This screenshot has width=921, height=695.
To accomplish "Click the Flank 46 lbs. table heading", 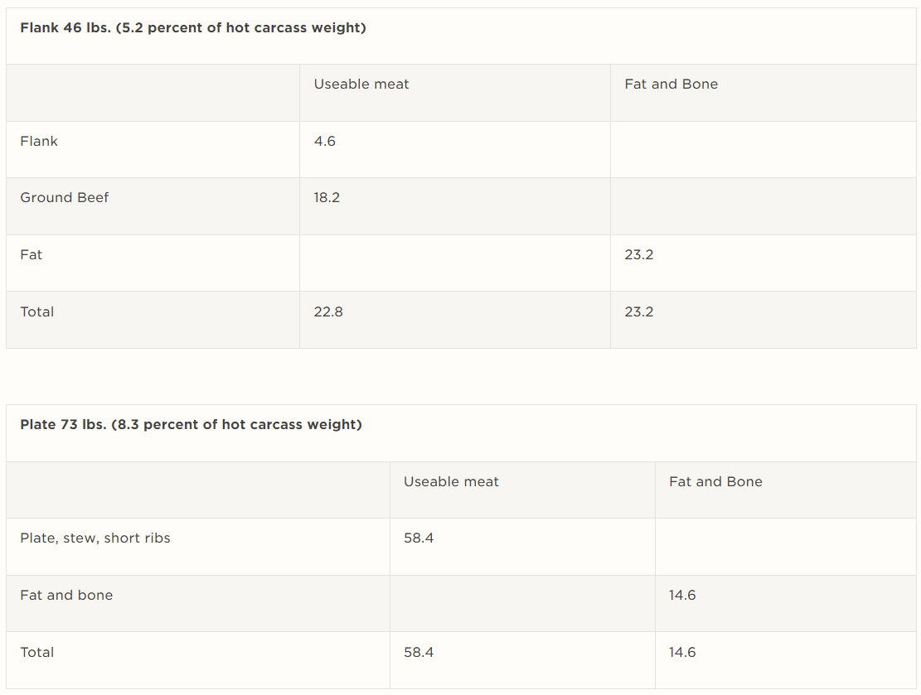I will pyautogui.click(x=193, y=28).
